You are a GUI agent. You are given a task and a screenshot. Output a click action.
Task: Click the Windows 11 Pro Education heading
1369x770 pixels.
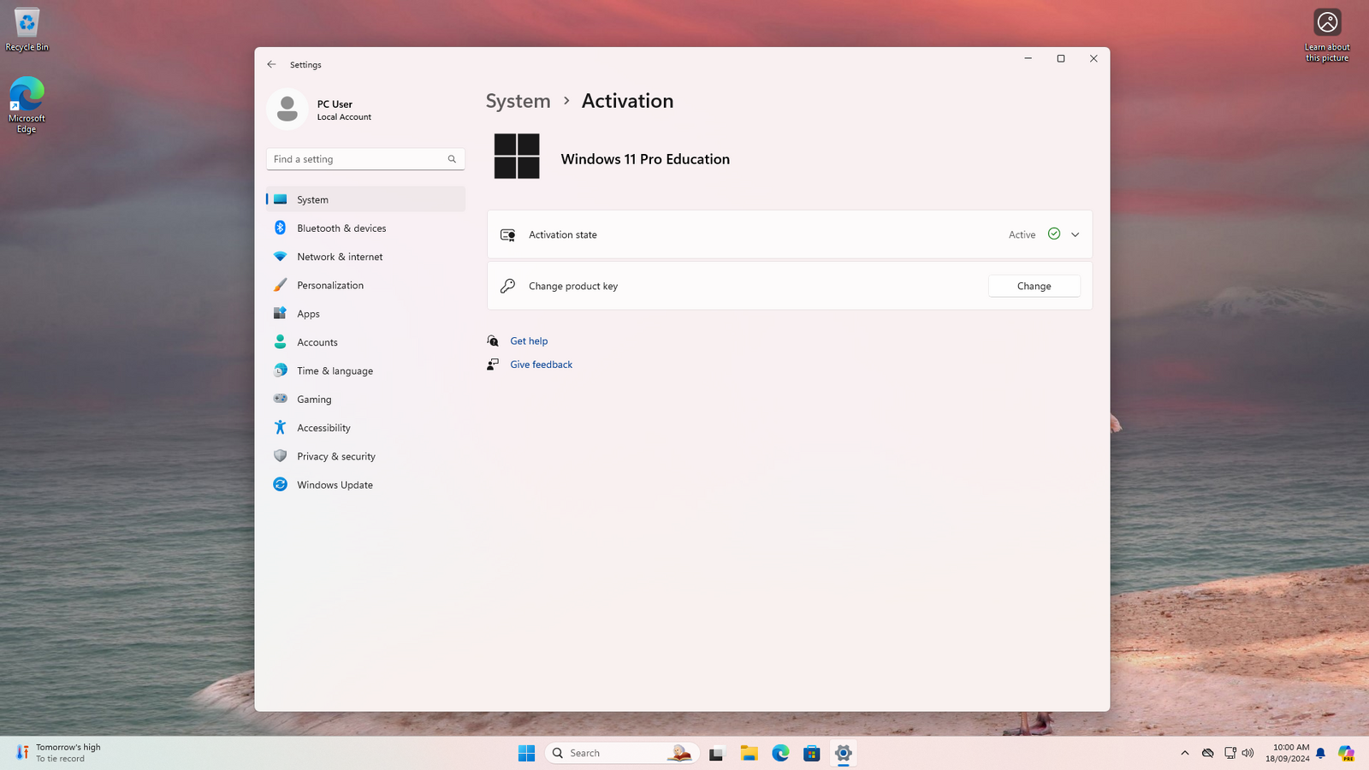point(645,159)
